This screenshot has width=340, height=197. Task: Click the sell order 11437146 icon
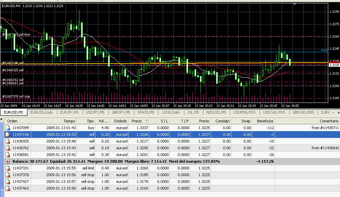[7, 135]
